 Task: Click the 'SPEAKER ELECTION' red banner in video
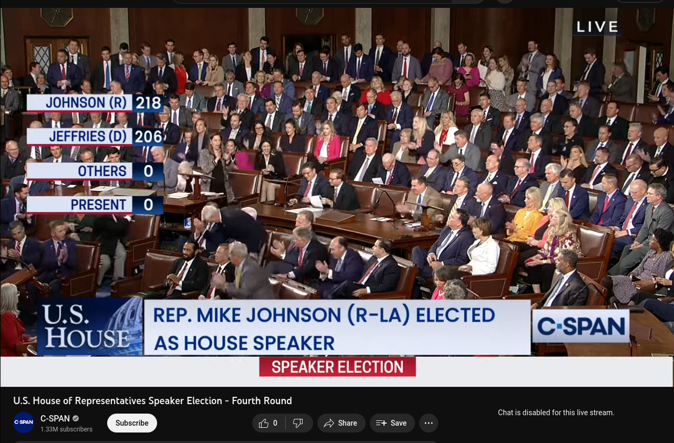337,367
